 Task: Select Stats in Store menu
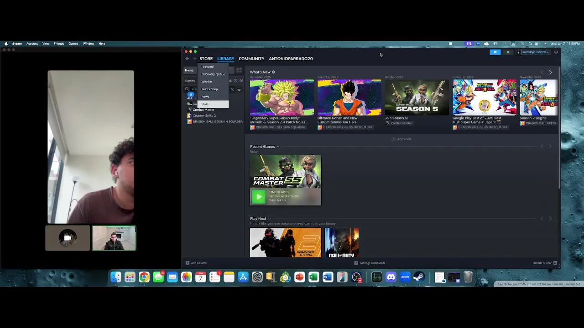point(213,104)
